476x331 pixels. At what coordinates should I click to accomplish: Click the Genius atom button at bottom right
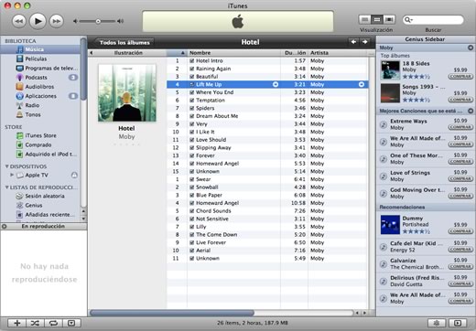click(437, 323)
